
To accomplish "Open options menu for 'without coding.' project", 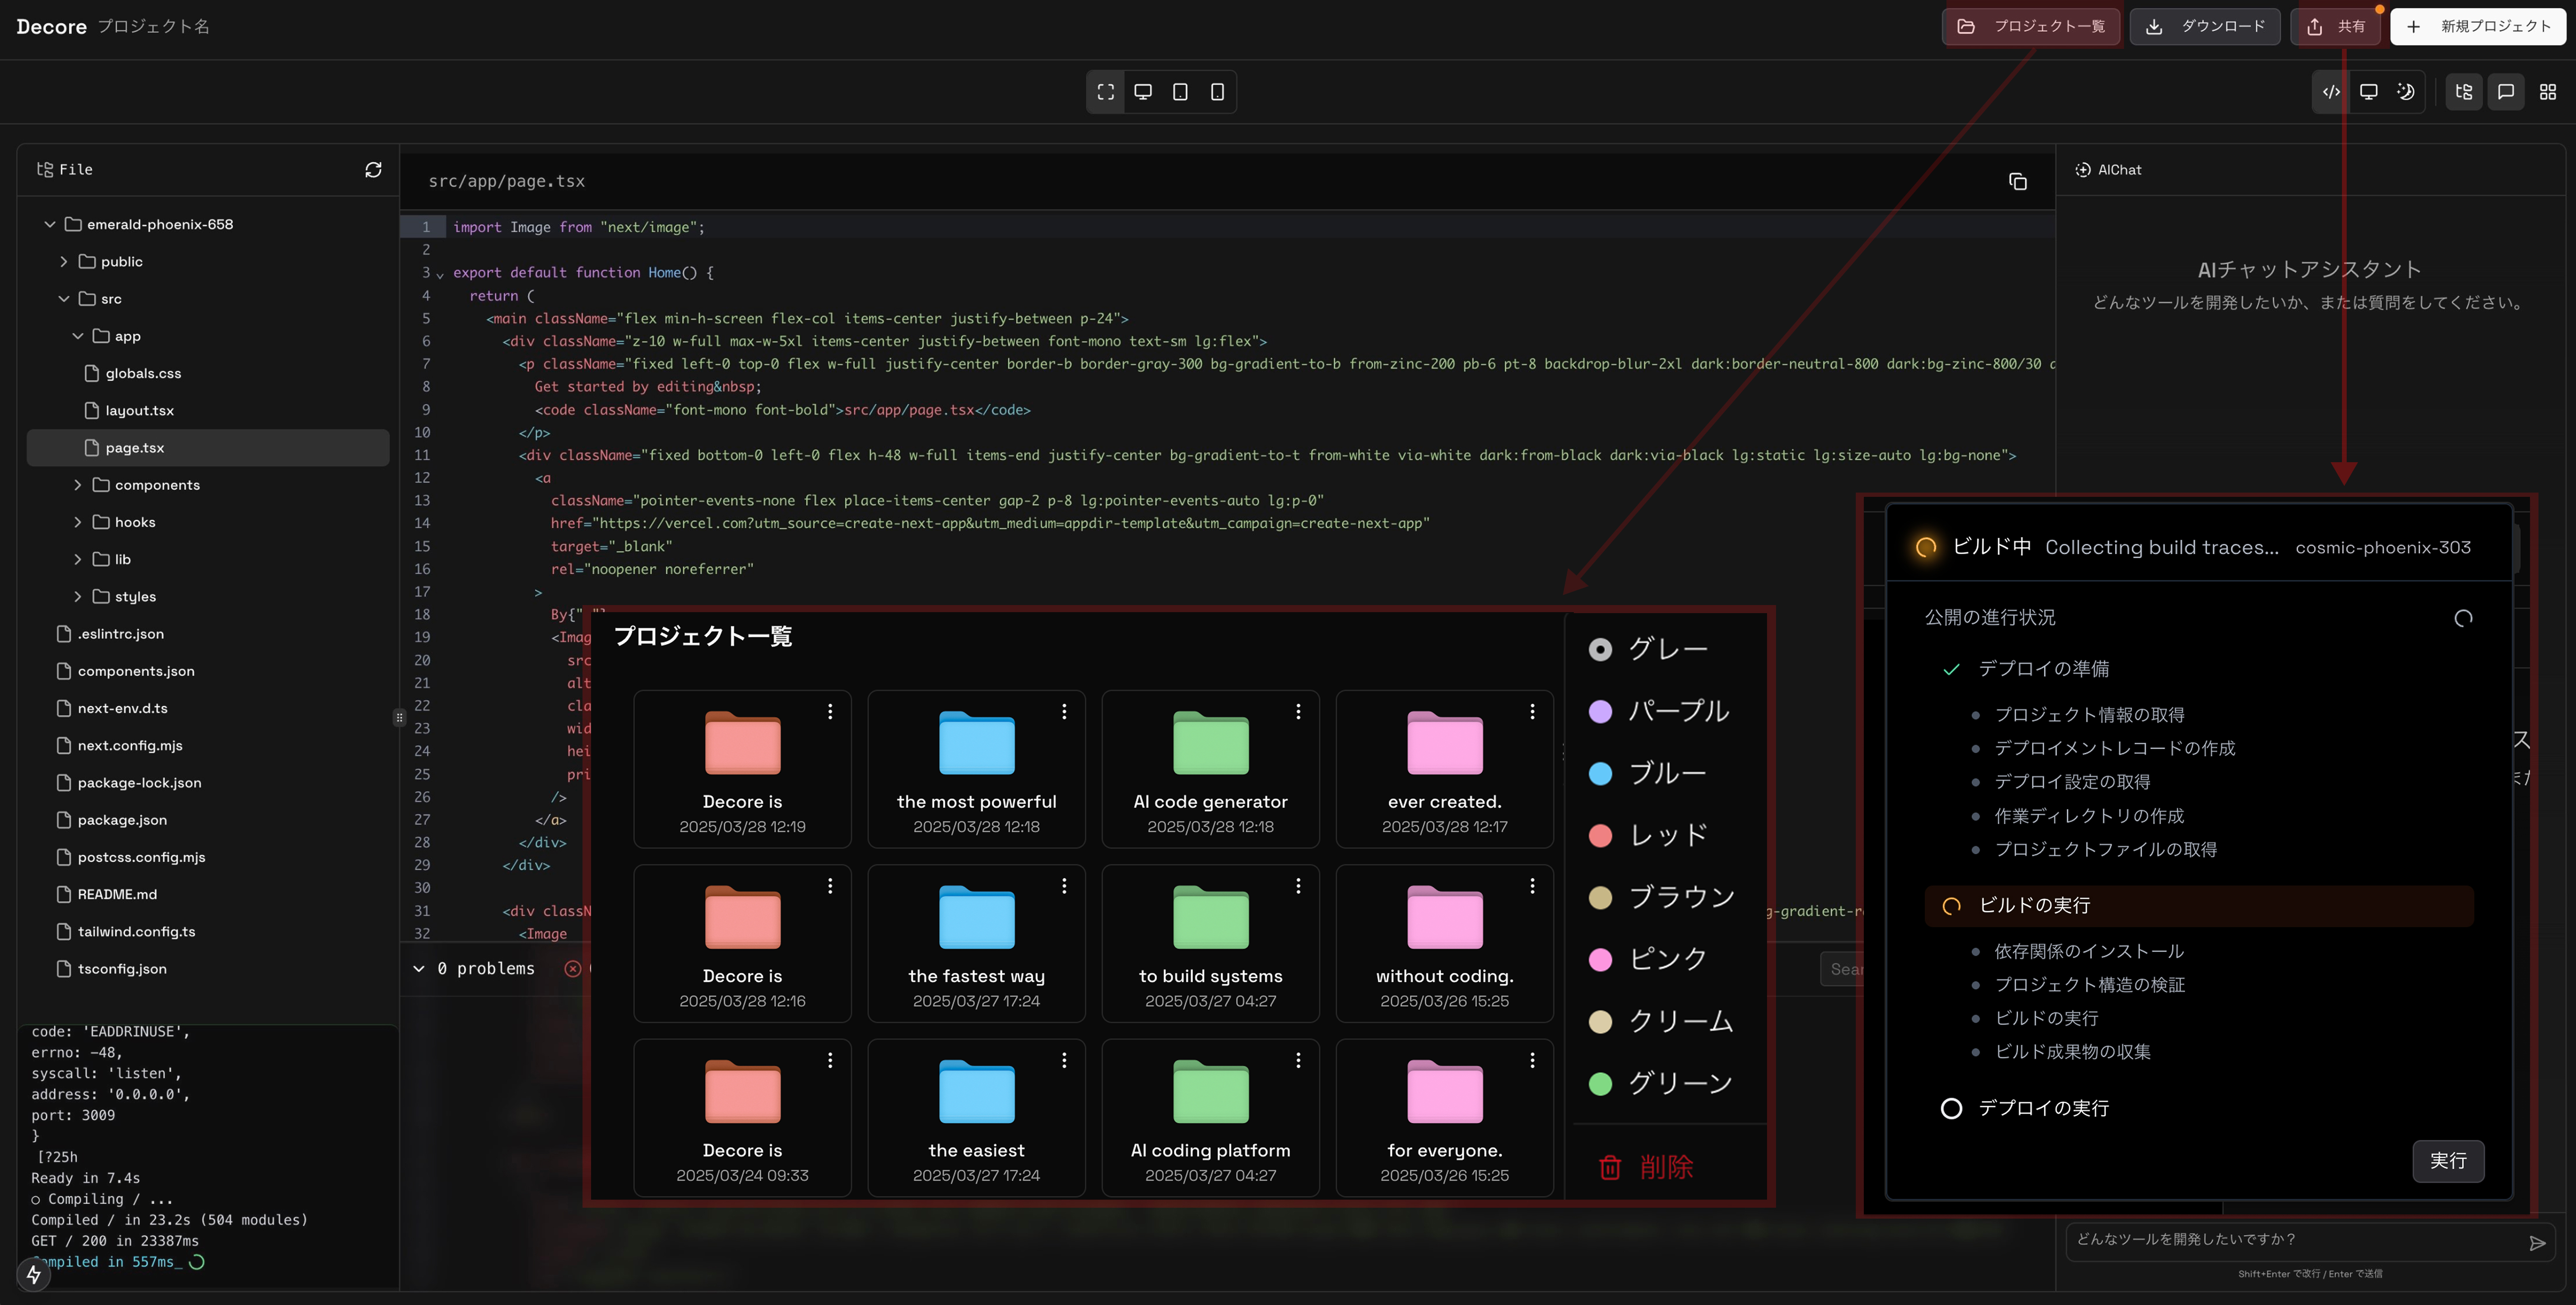I will click(x=1532, y=886).
